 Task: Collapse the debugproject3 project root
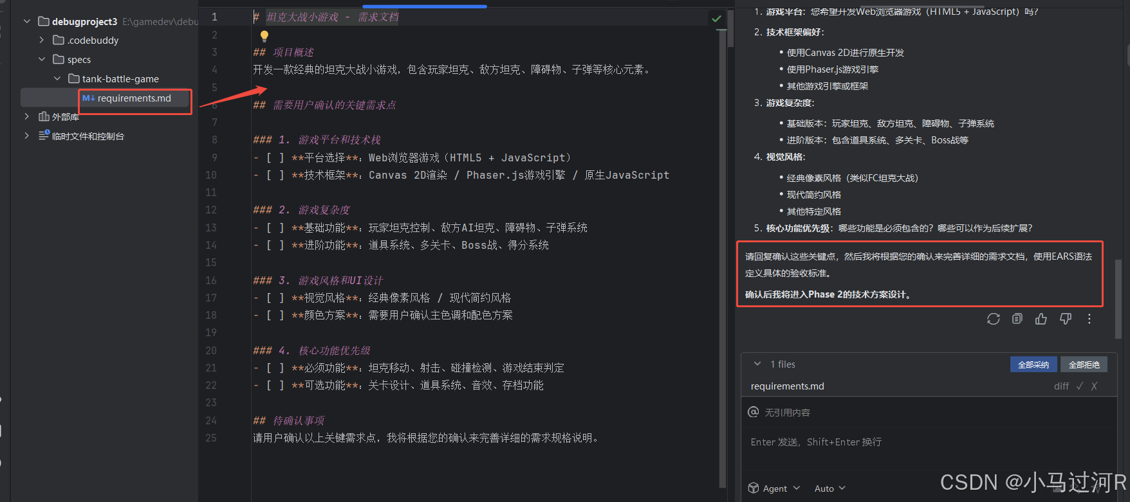click(26, 21)
